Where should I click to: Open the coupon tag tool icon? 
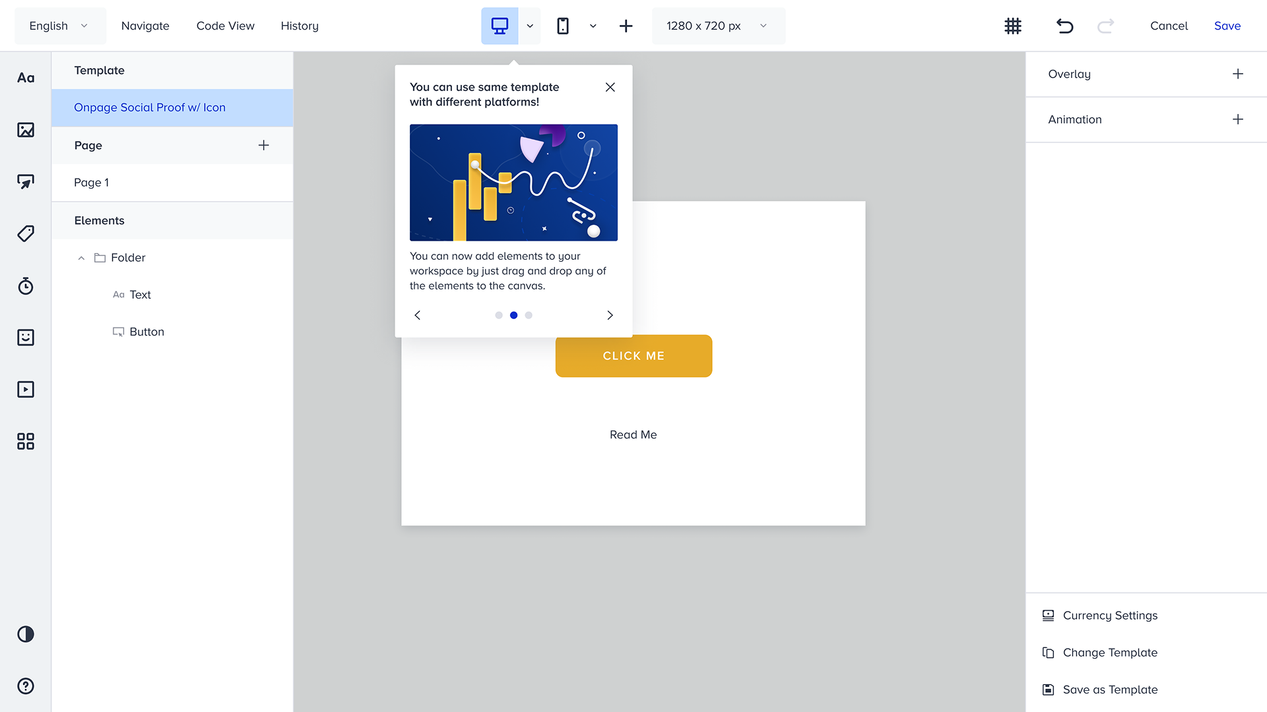coord(26,233)
